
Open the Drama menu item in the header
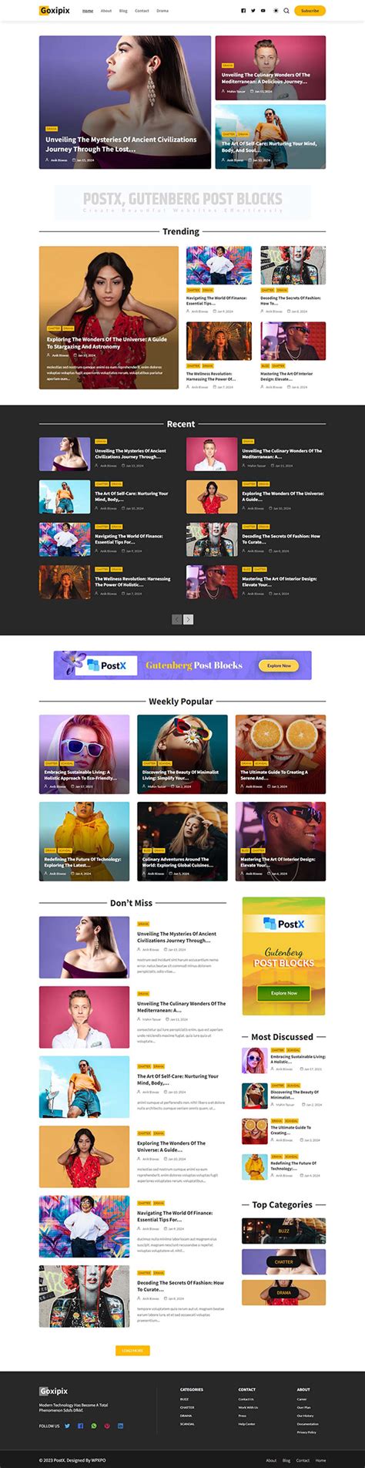pyautogui.click(x=162, y=11)
